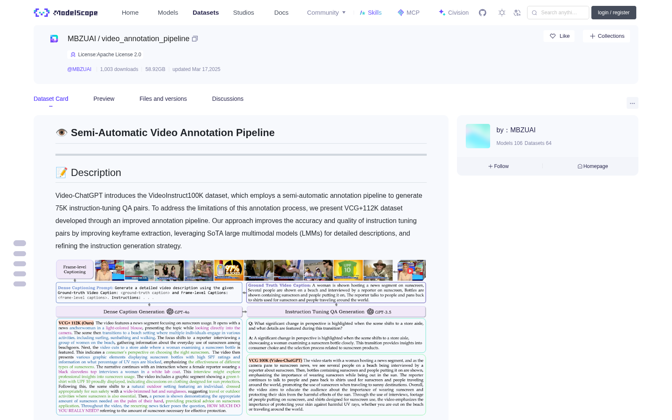Click the license badge icon
This screenshot has width=672, height=420.
point(73,55)
